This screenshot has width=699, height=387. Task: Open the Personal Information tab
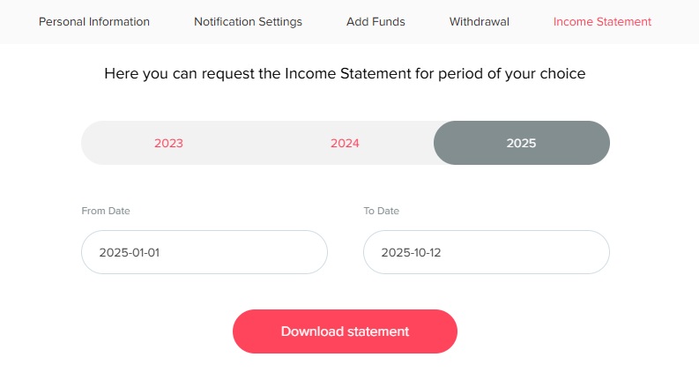tap(94, 21)
